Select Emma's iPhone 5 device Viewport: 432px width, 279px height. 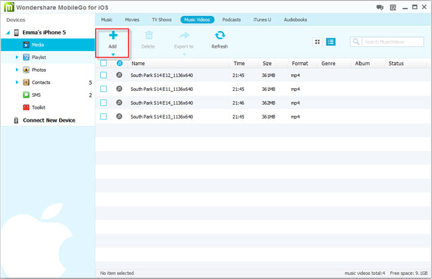(44, 32)
